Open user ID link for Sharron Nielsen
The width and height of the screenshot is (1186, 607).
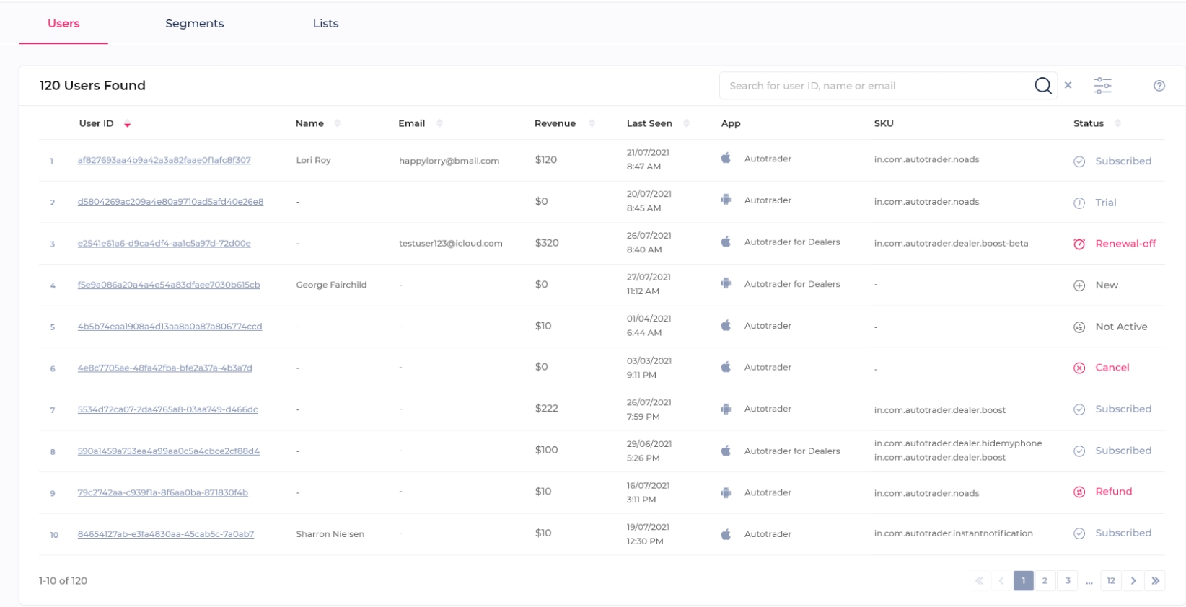tap(165, 534)
